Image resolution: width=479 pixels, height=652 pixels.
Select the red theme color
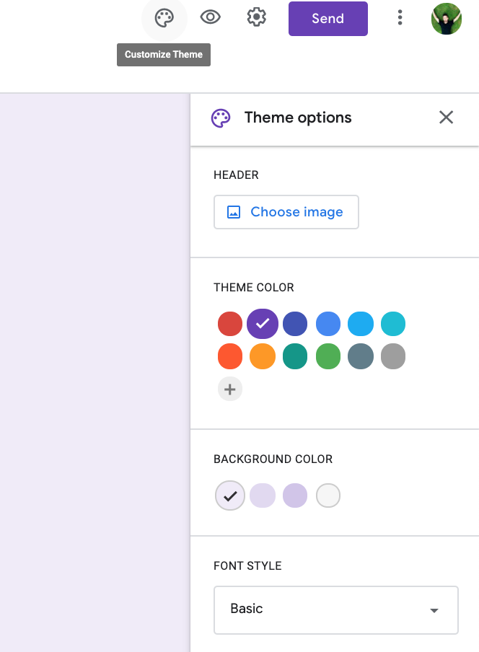230,324
